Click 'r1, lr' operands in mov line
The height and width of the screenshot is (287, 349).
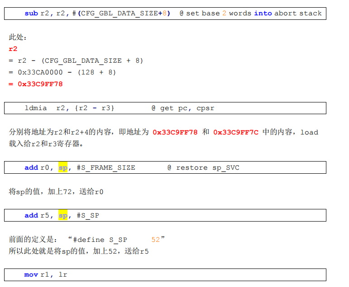[54, 275]
